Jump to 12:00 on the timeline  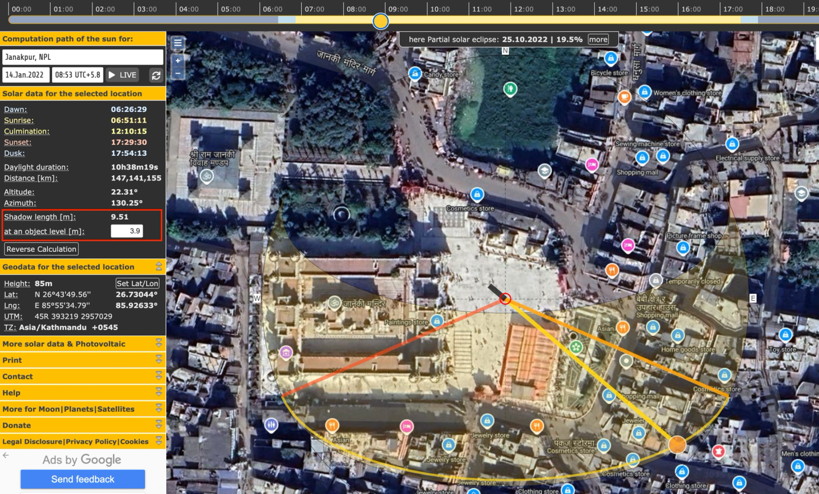524,9
